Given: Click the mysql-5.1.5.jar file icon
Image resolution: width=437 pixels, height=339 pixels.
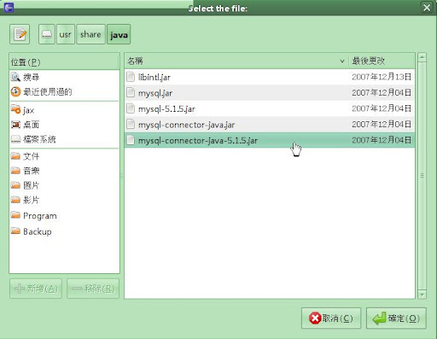Looking at the screenshot, I should click(131, 108).
